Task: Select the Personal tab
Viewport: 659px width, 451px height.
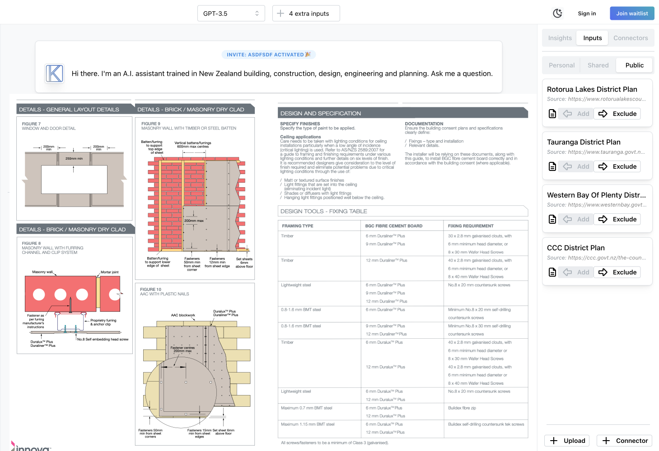Action: point(561,65)
